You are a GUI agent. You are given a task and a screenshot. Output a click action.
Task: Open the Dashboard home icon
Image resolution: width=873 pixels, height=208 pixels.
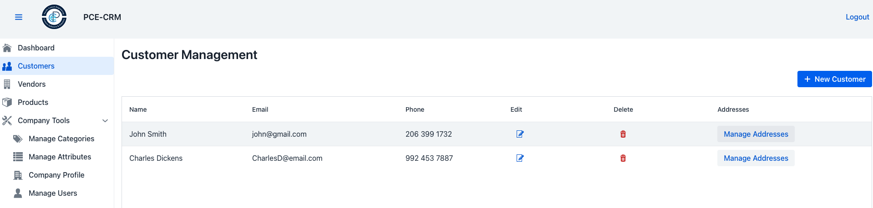click(7, 48)
